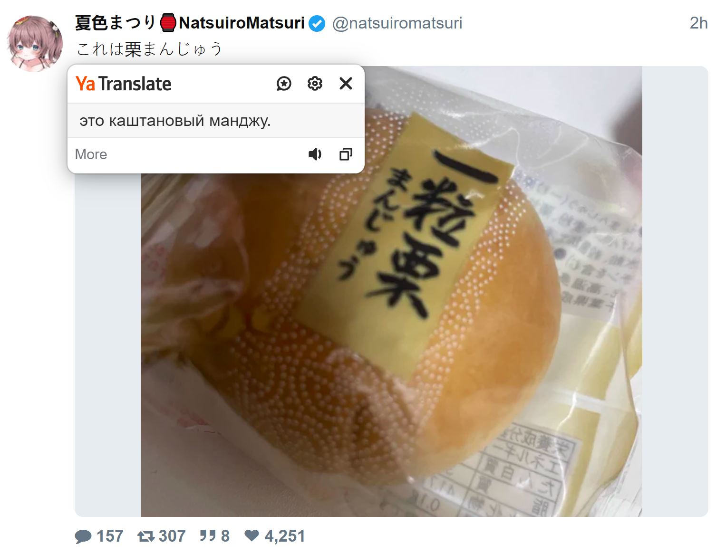Screen dimensions: 716x554
Task: Open the @natsuiromatsuri handle link
Action: click(397, 23)
